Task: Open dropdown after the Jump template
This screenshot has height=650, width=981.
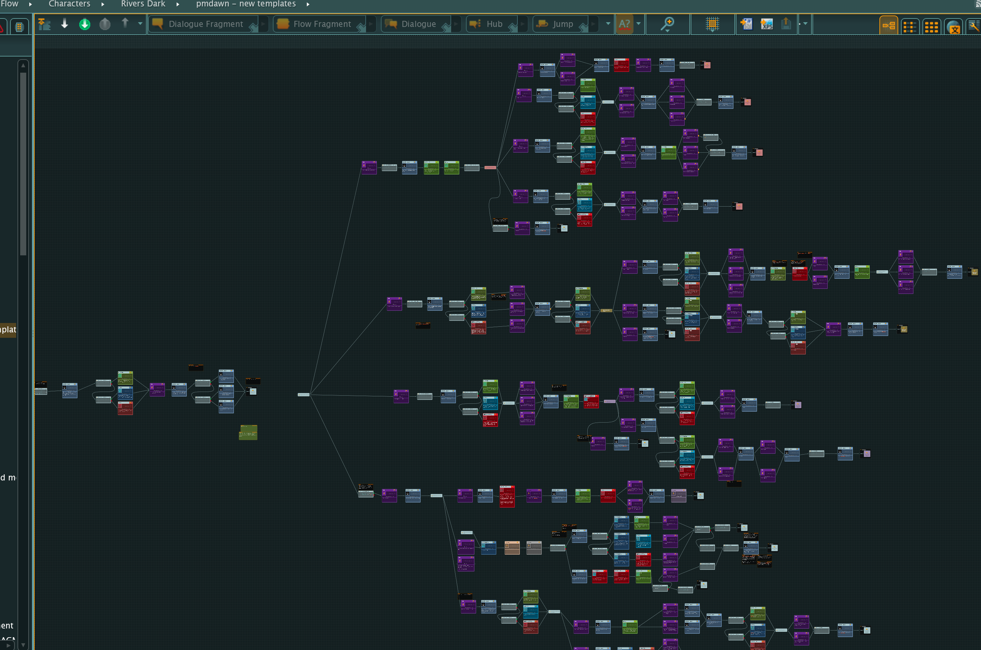Action: click(608, 24)
